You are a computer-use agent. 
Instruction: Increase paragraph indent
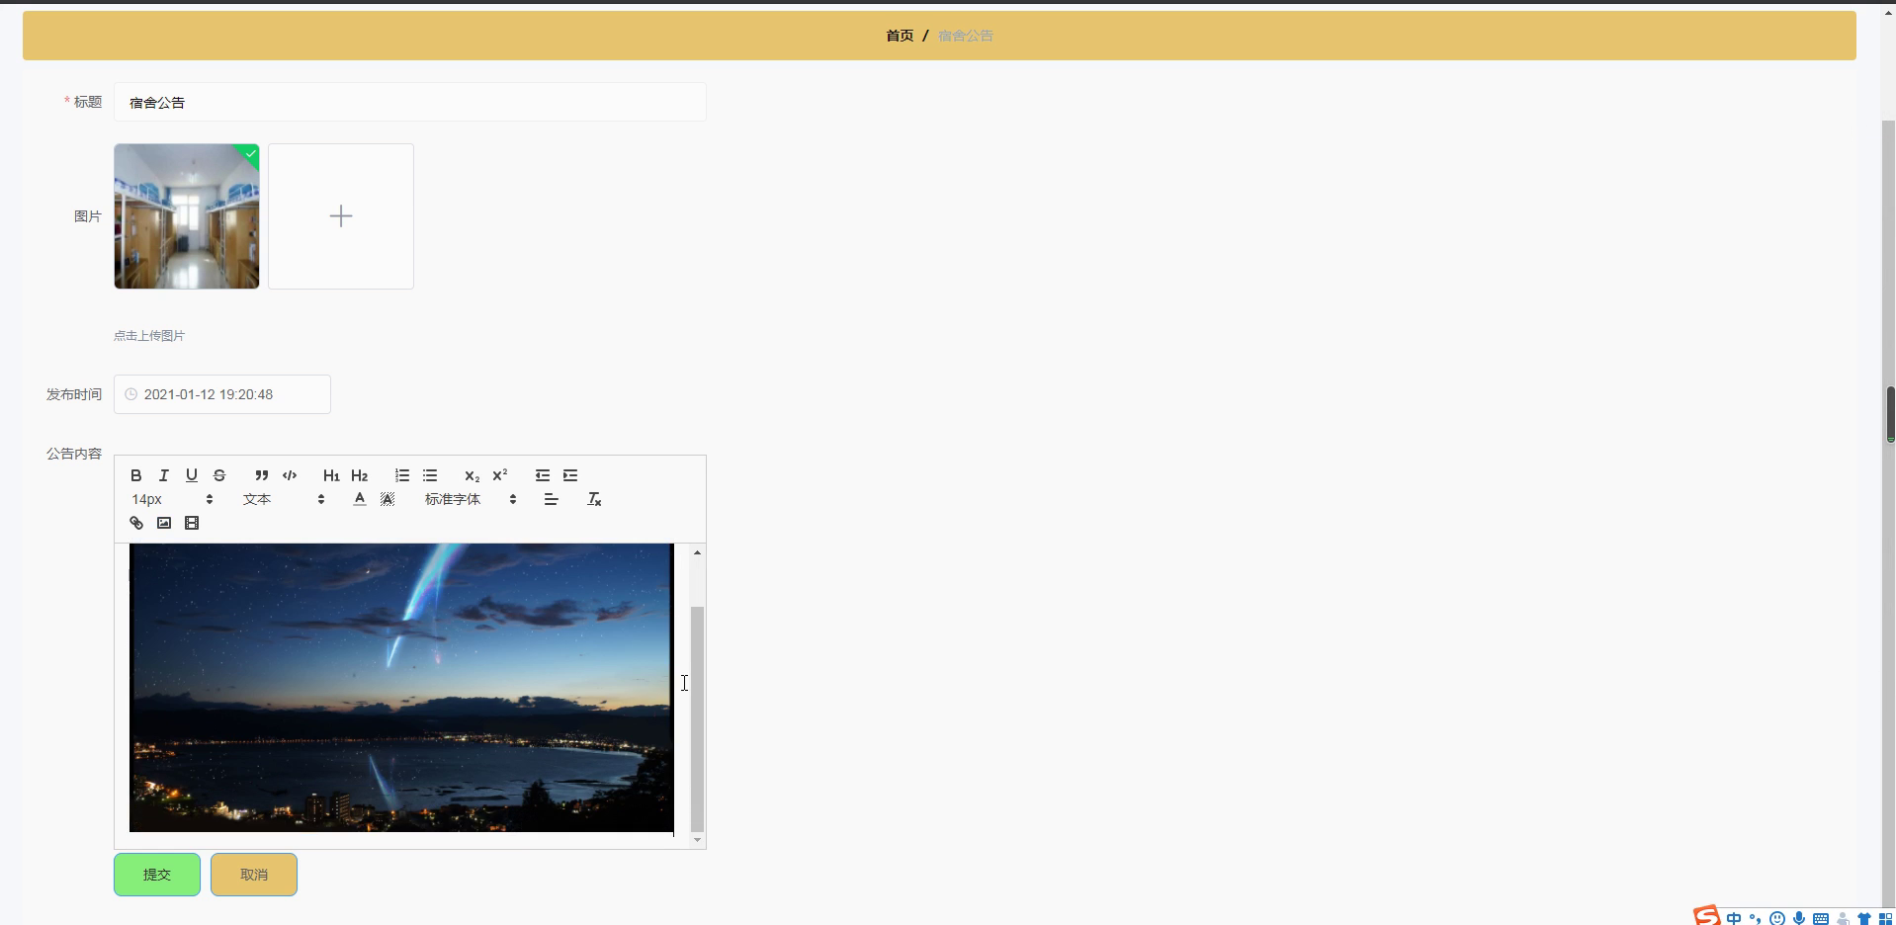[x=570, y=475]
